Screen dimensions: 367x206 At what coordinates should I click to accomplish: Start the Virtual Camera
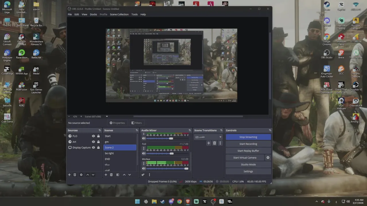(245, 158)
